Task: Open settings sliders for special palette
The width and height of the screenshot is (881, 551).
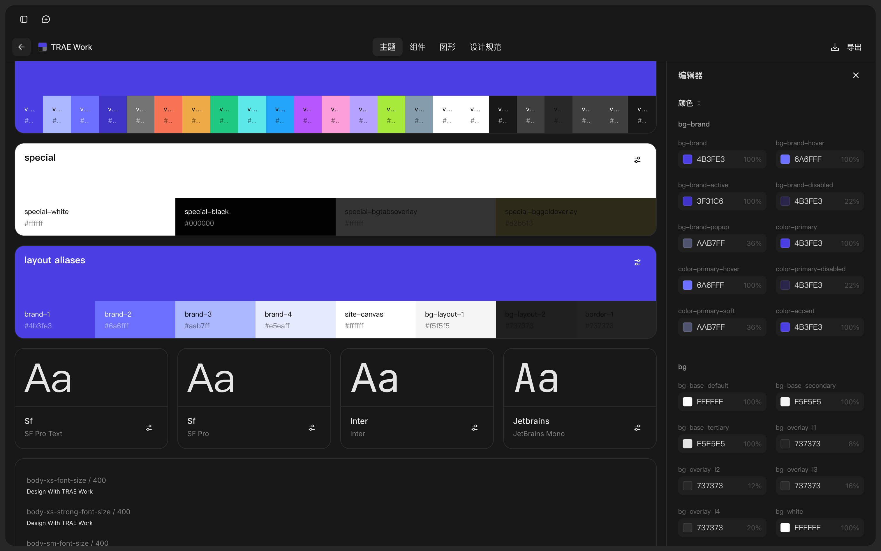Action: 637,160
